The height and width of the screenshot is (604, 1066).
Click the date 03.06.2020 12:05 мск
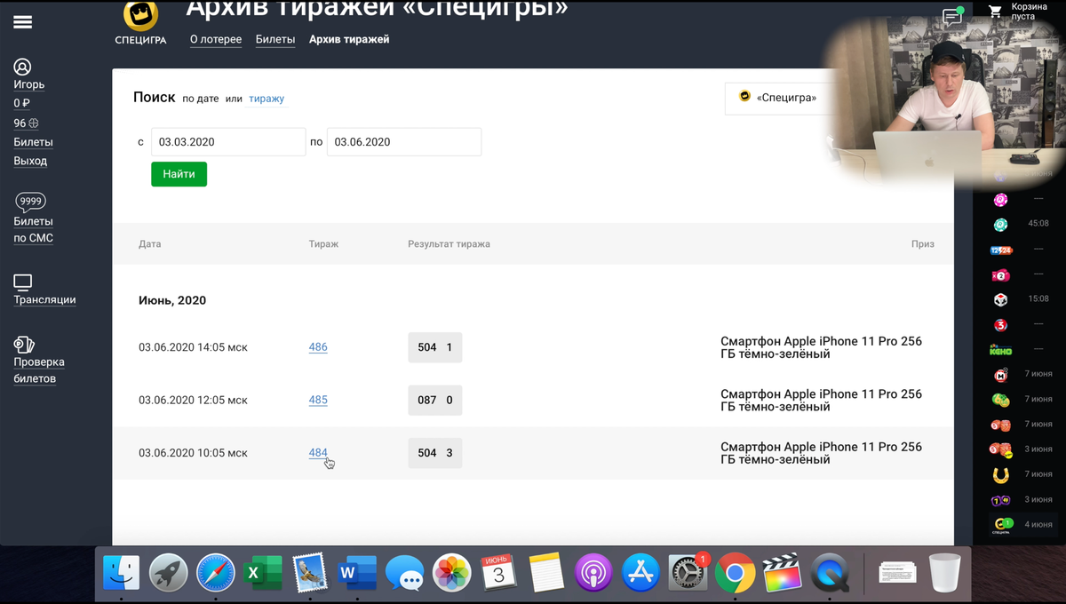[x=193, y=400]
